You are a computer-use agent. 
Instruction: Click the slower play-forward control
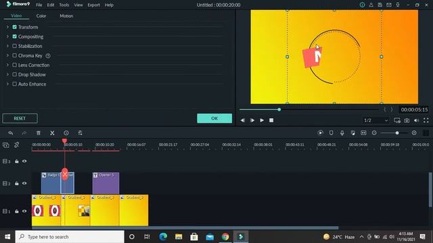click(252, 120)
